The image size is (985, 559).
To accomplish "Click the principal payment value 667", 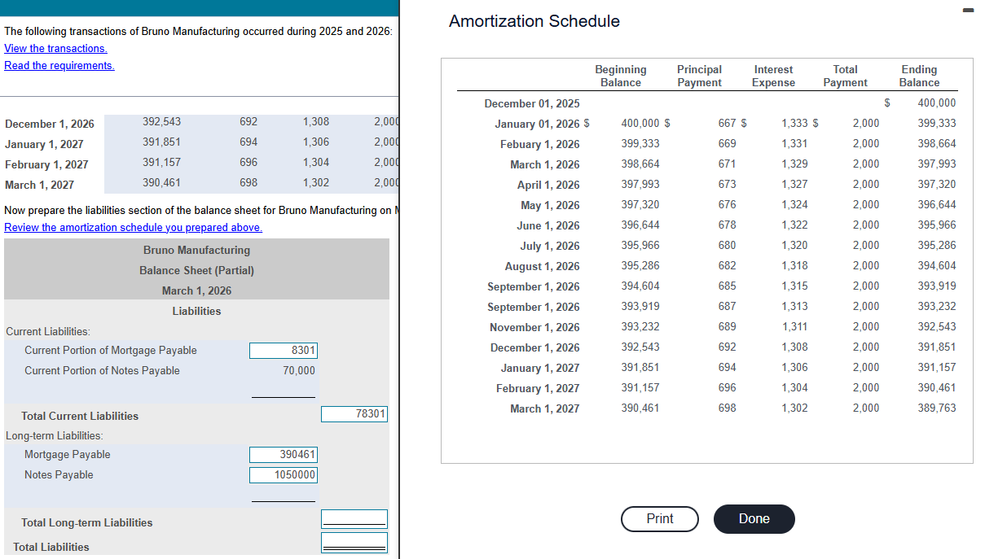I will point(727,123).
